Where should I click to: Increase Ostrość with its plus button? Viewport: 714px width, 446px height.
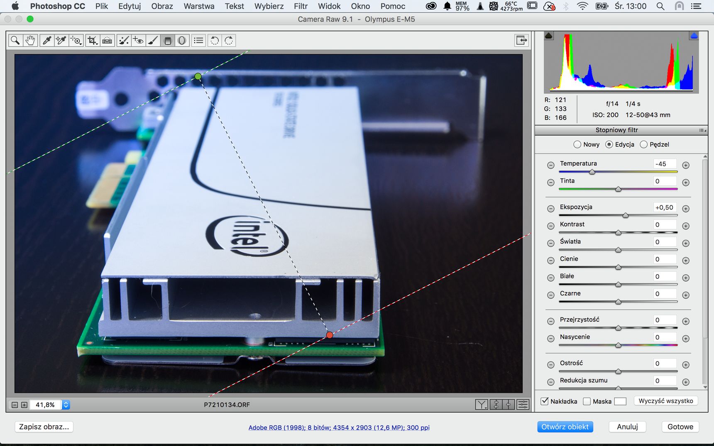(x=686, y=365)
